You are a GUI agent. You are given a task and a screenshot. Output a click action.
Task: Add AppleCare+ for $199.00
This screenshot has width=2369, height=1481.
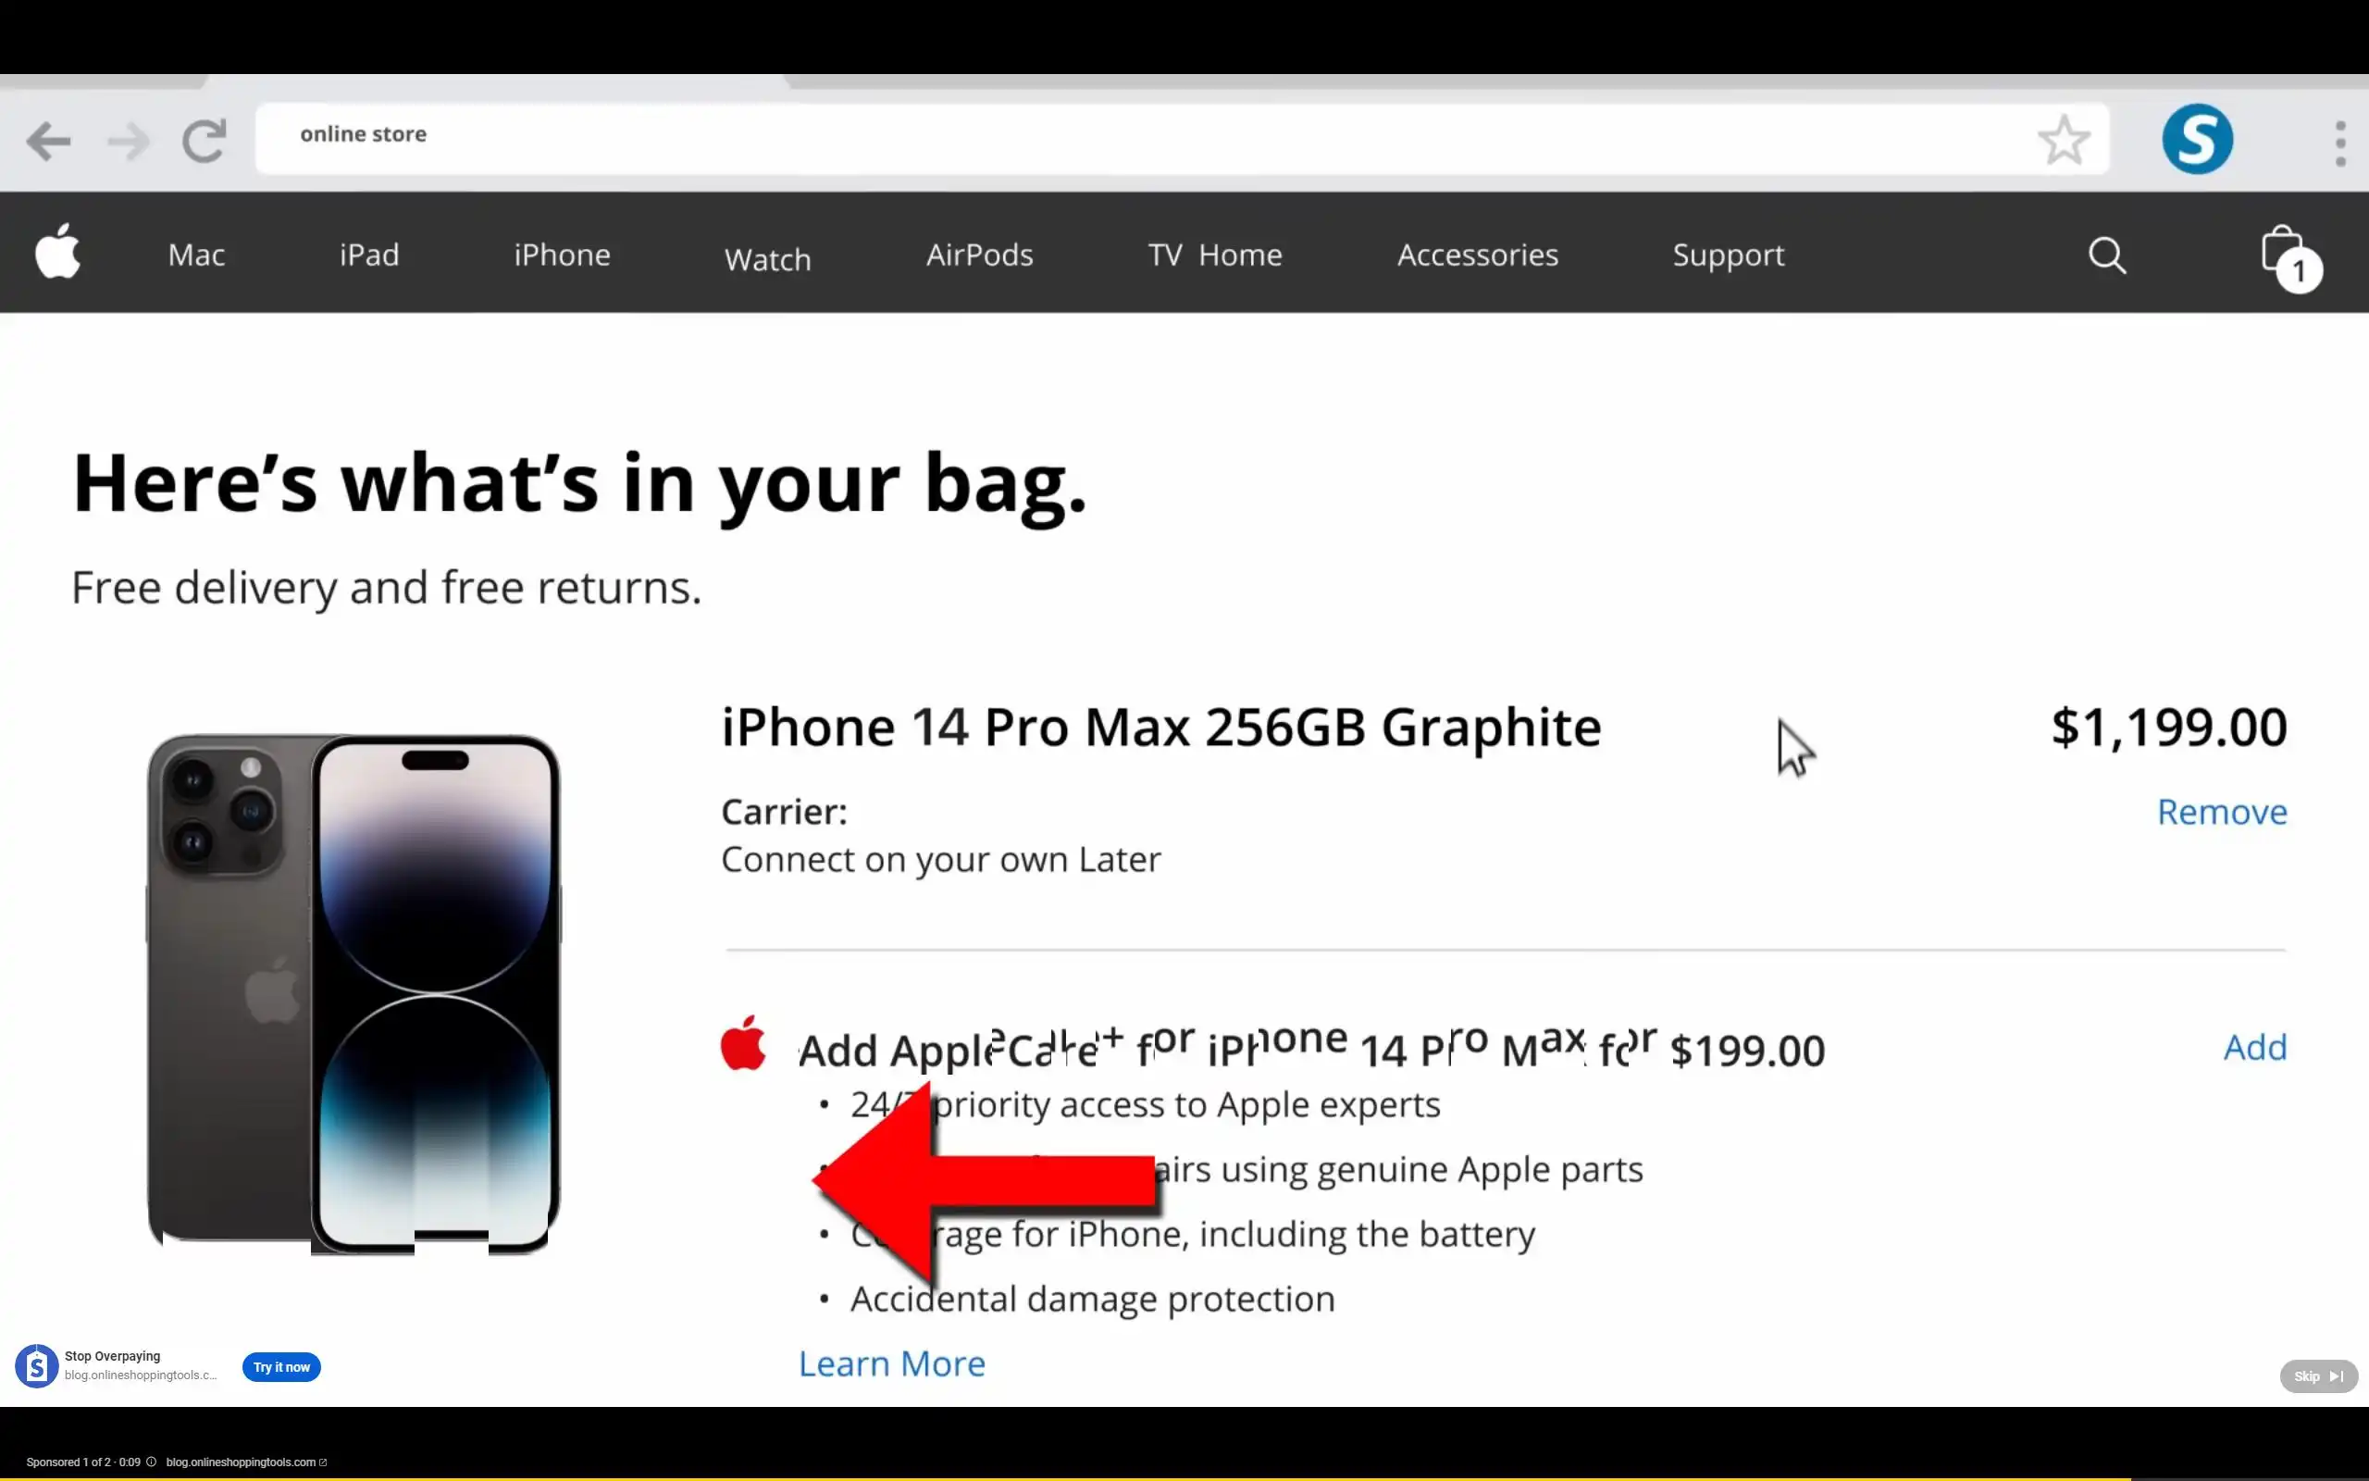point(2255,1047)
